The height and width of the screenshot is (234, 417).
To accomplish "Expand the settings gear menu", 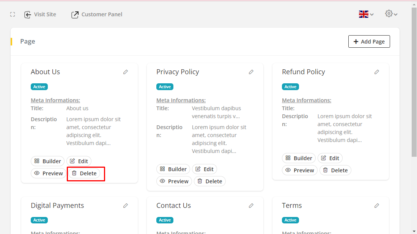I will pyautogui.click(x=391, y=14).
